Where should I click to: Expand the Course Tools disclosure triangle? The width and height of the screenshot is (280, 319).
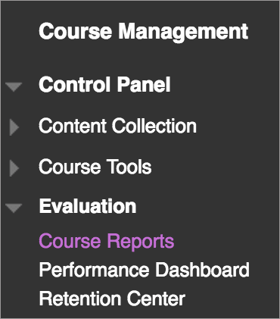14,168
